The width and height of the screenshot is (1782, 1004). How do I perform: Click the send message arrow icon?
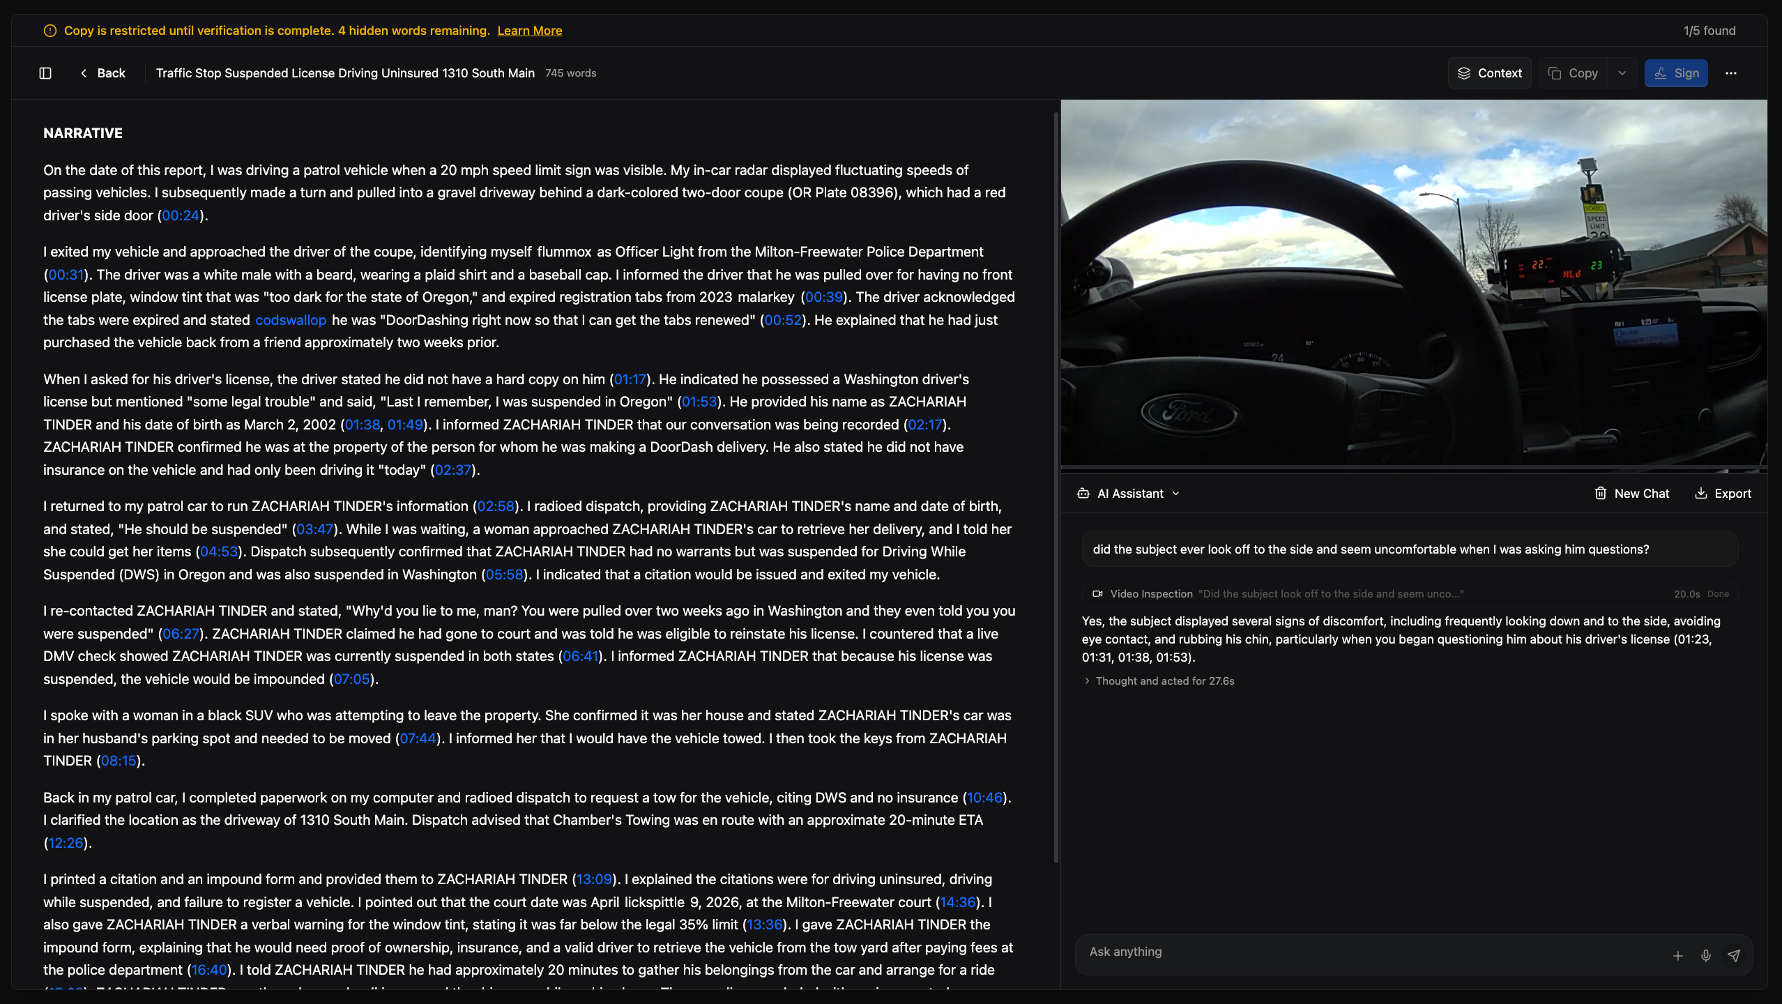(1734, 956)
